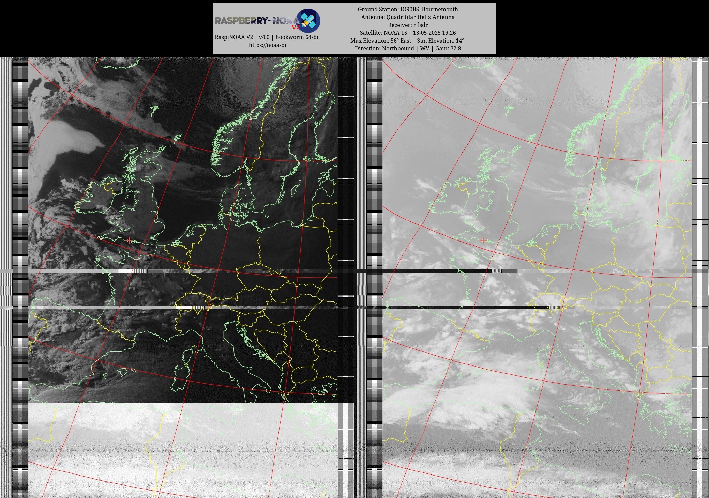
Task: Click 'Antenna: Quadrifilar Helix Antenna' line
Action: tap(408, 17)
